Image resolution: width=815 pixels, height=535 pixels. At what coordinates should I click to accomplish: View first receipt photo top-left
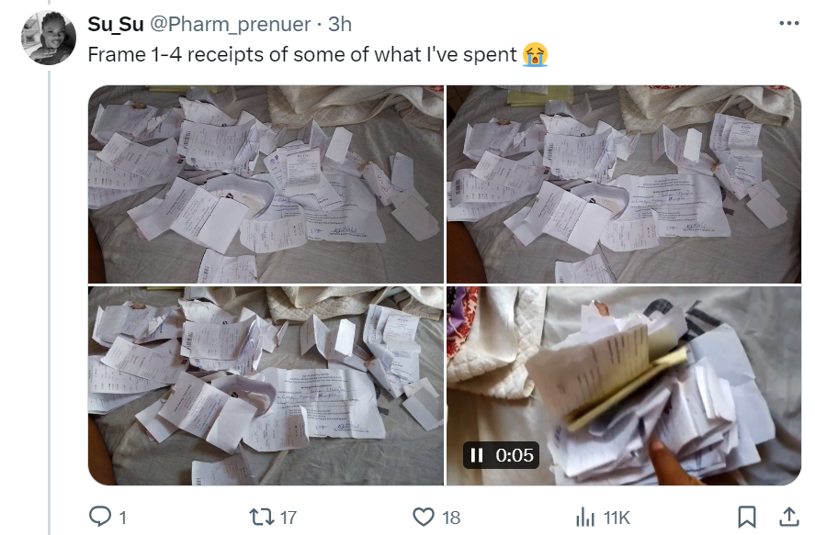[266, 184]
